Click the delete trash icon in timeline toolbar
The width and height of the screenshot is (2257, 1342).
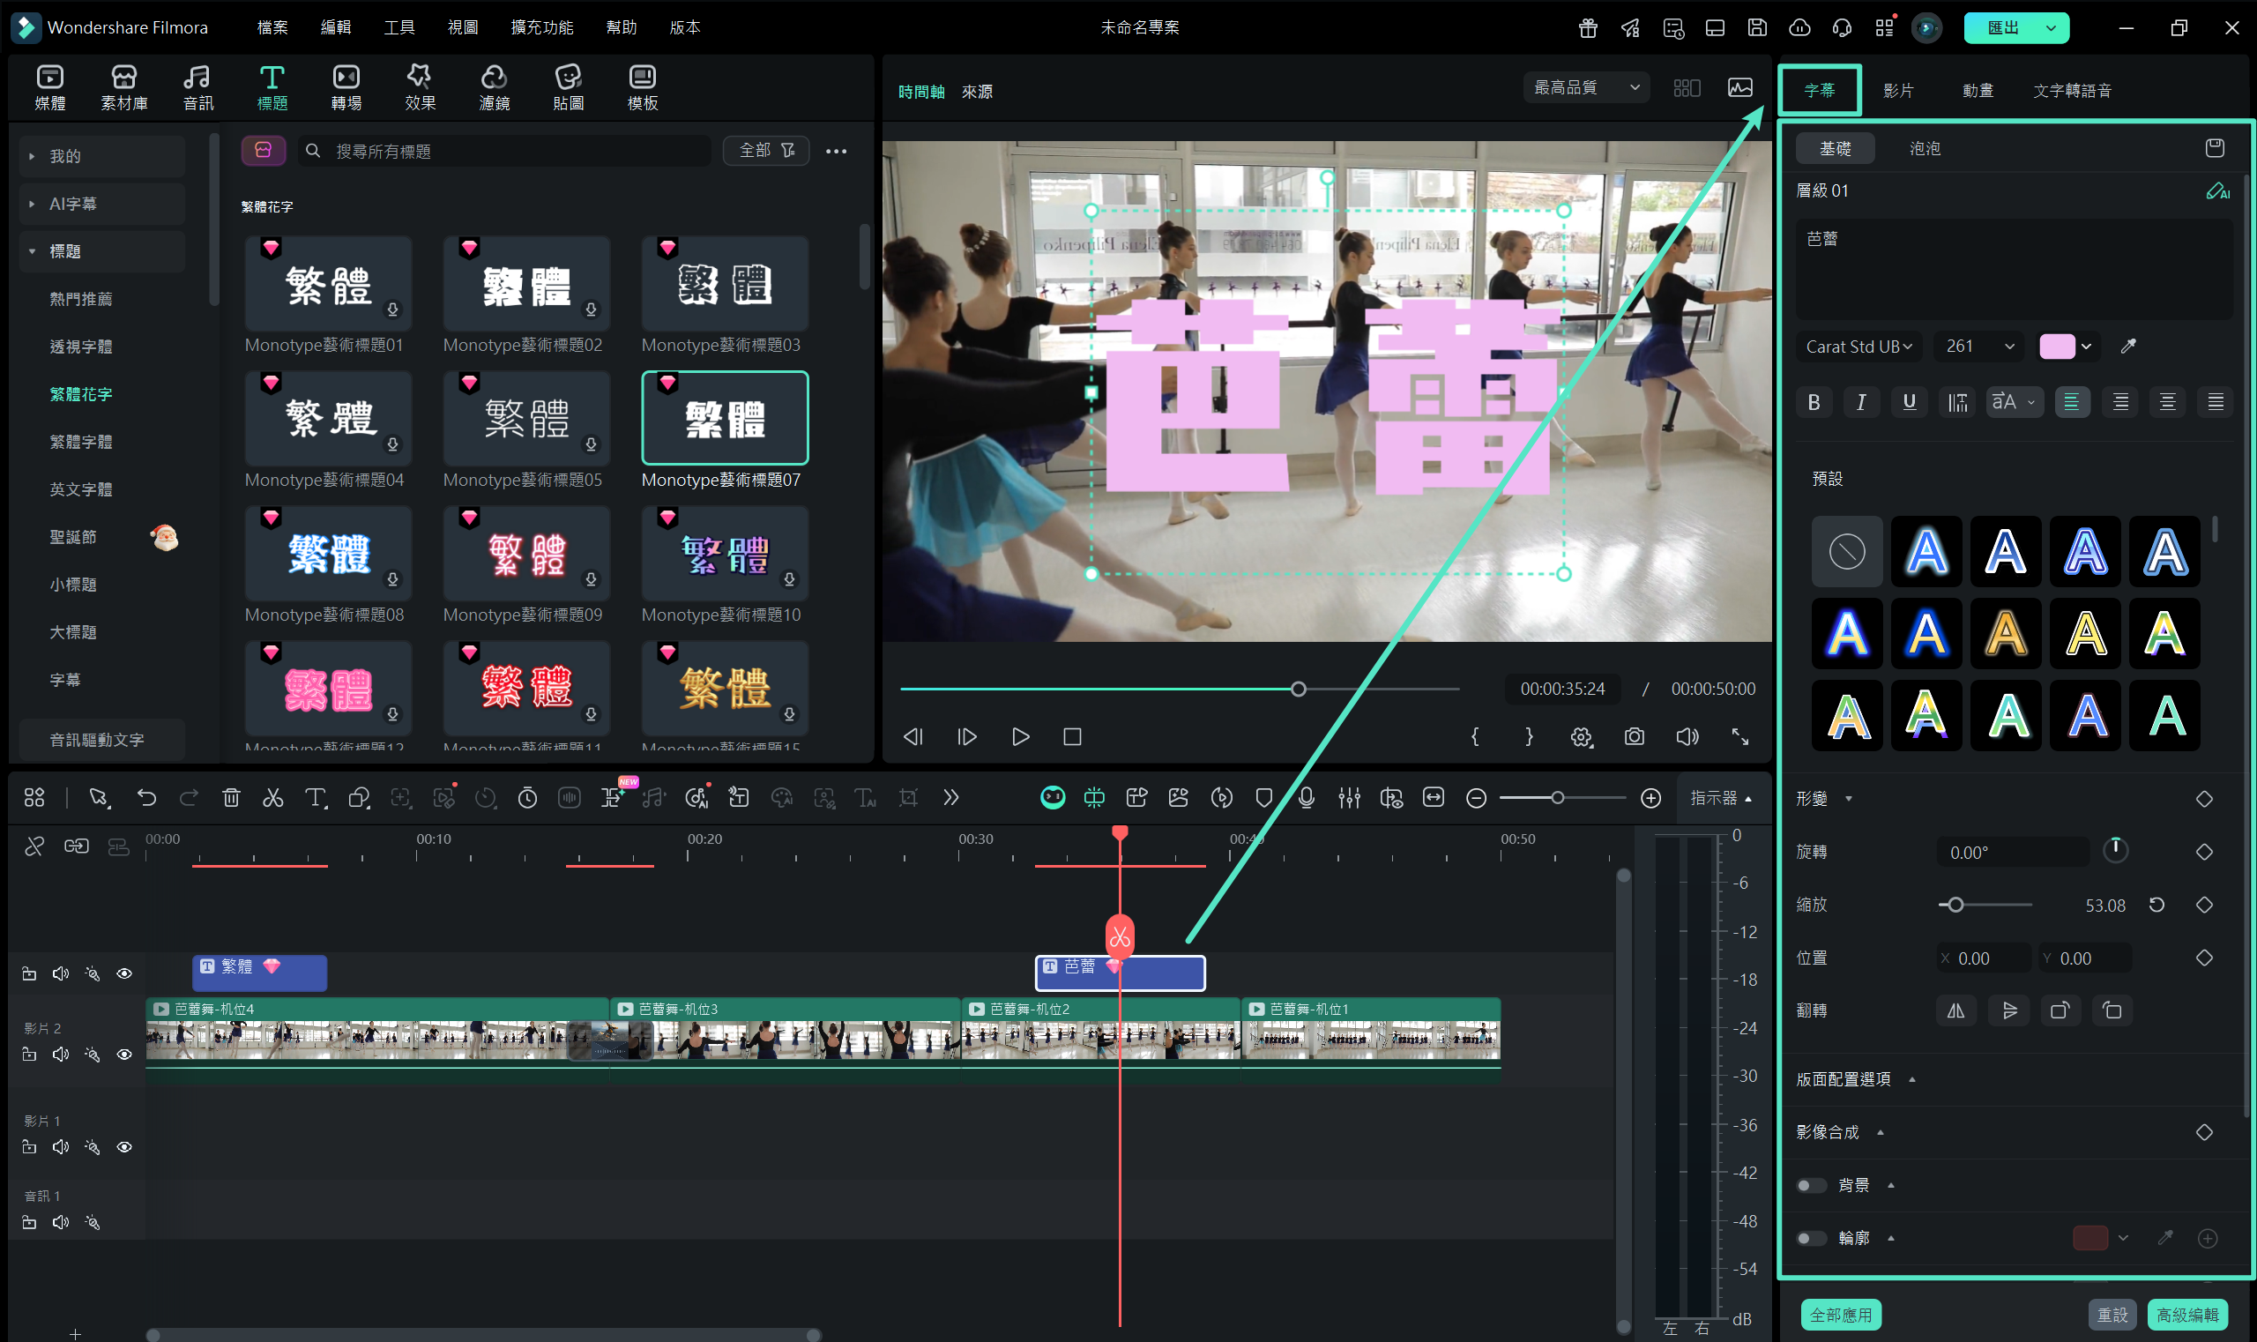[x=232, y=798]
